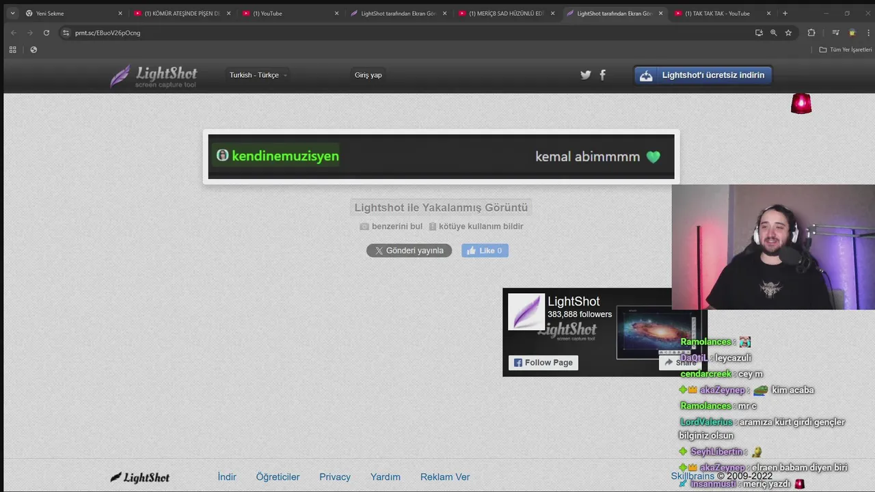This screenshot has height=492, width=875.
Task: Open the tab search dropdown arrow
Action: [x=12, y=13]
